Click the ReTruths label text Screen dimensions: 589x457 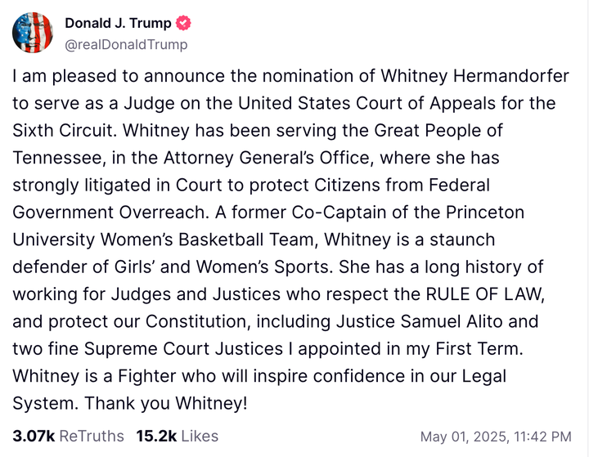pos(92,436)
